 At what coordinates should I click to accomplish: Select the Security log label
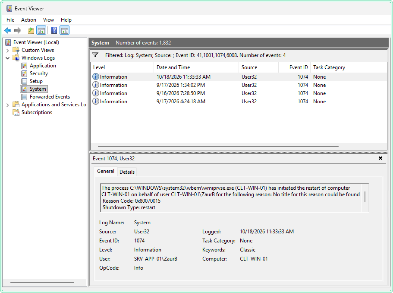click(39, 73)
